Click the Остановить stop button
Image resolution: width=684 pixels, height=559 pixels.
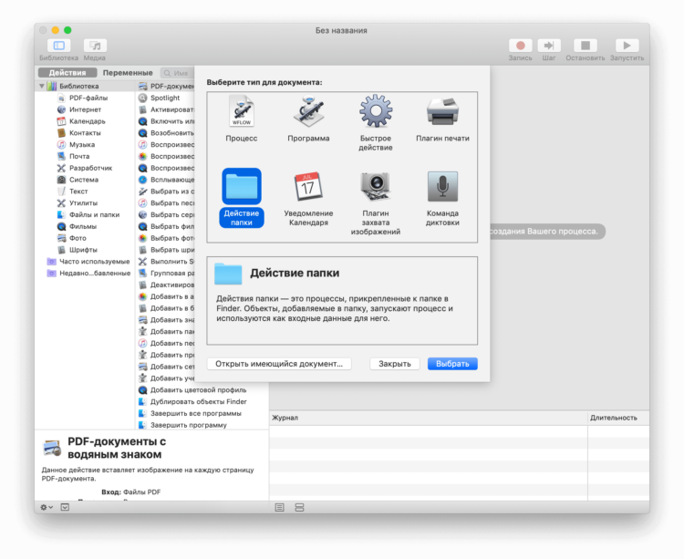[x=585, y=46]
